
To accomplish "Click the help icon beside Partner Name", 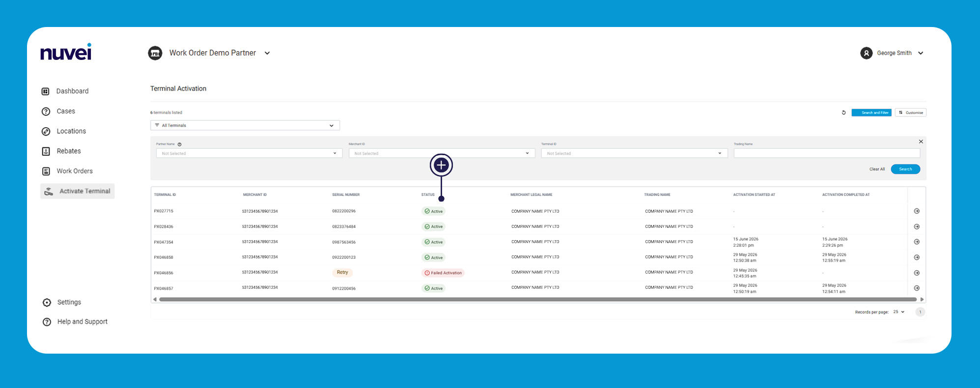I will pos(179,144).
